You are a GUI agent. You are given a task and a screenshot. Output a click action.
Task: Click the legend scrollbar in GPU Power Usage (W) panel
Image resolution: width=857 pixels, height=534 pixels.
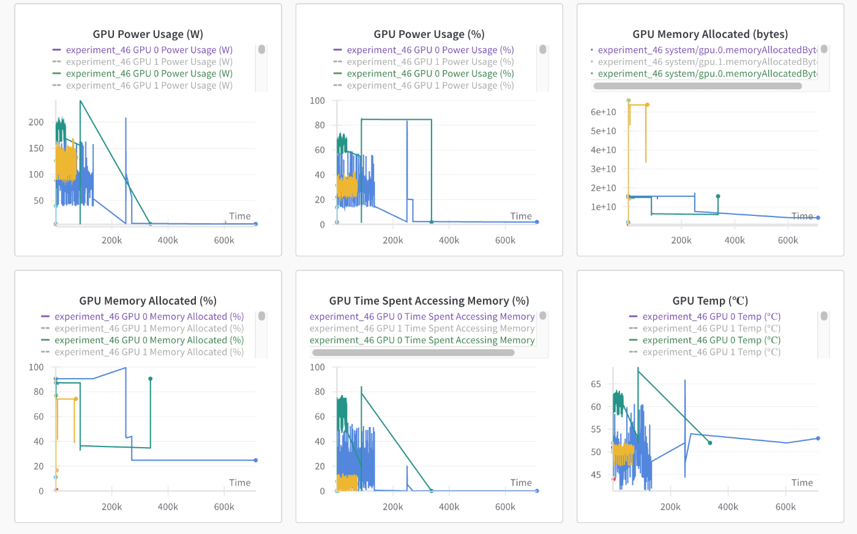[262, 50]
